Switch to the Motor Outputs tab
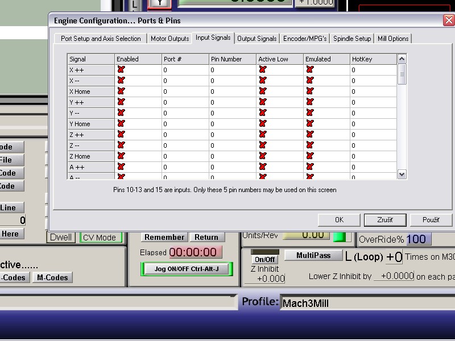The height and width of the screenshot is (341, 455). click(x=169, y=39)
